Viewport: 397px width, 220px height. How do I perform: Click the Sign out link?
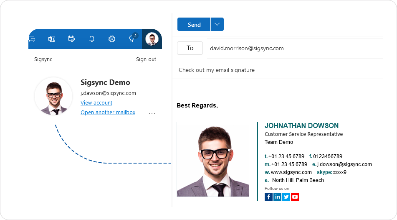pyautogui.click(x=146, y=59)
